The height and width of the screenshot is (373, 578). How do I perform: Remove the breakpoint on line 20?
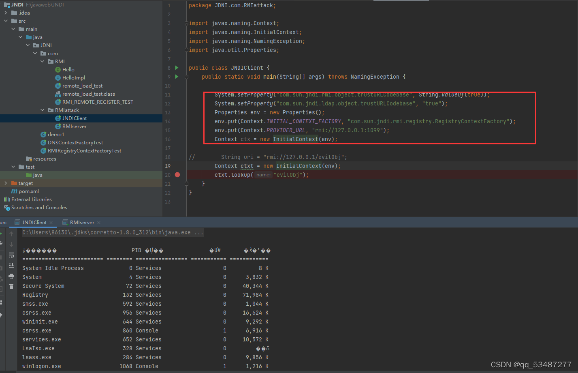click(x=177, y=175)
